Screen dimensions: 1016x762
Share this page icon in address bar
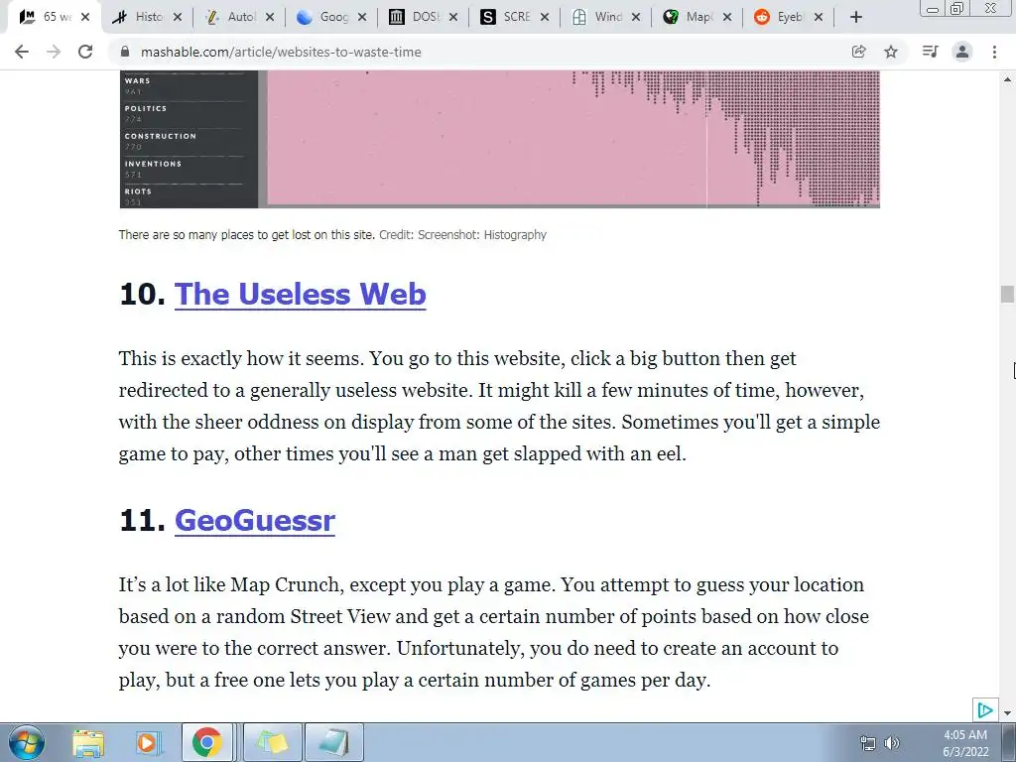tap(859, 52)
